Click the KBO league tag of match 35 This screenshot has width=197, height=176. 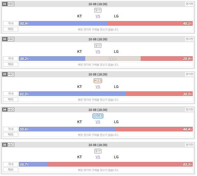(x=11, y=145)
